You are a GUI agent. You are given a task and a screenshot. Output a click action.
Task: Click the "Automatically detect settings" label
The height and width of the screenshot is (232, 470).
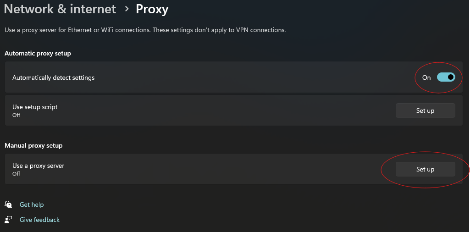click(53, 77)
